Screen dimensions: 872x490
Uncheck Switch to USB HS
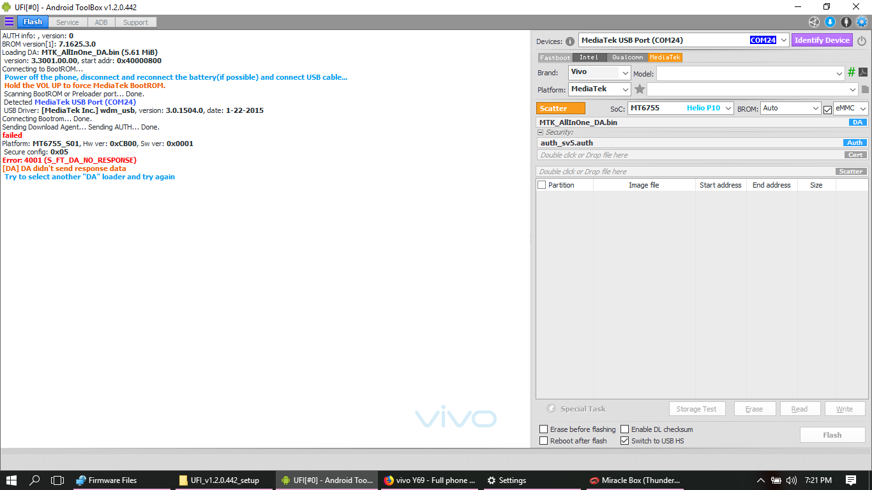tap(625, 441)
